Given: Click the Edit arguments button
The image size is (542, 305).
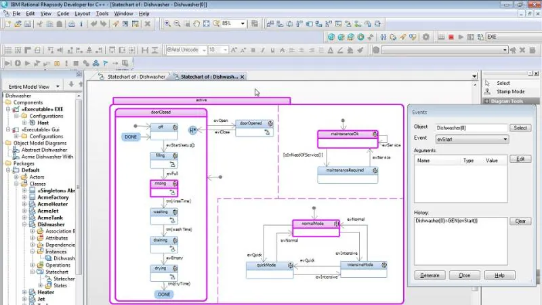Looking at the screenshot, I should coord(520,159).
